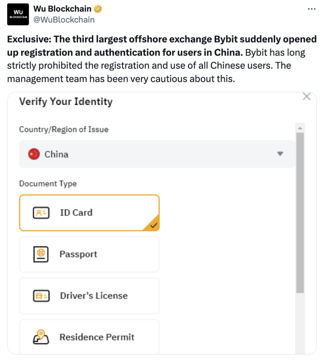Click the Residence Permit location icon
Viewport: 322px width, 363px height.
(x=41, y=337)
